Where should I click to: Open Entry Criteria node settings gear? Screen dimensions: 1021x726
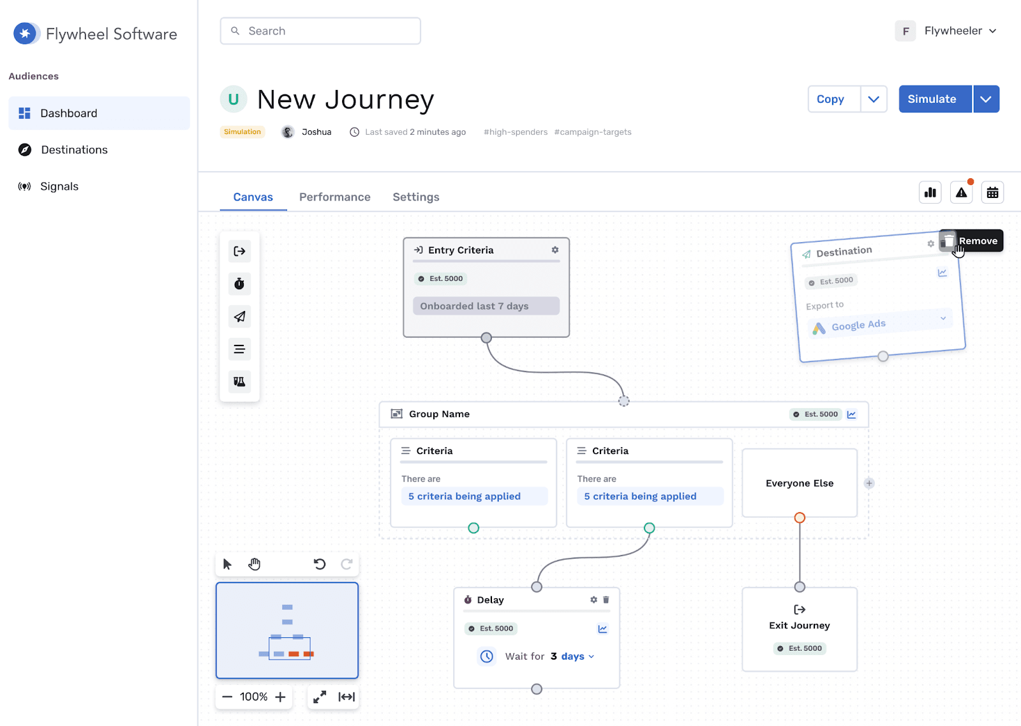(555, 250)
